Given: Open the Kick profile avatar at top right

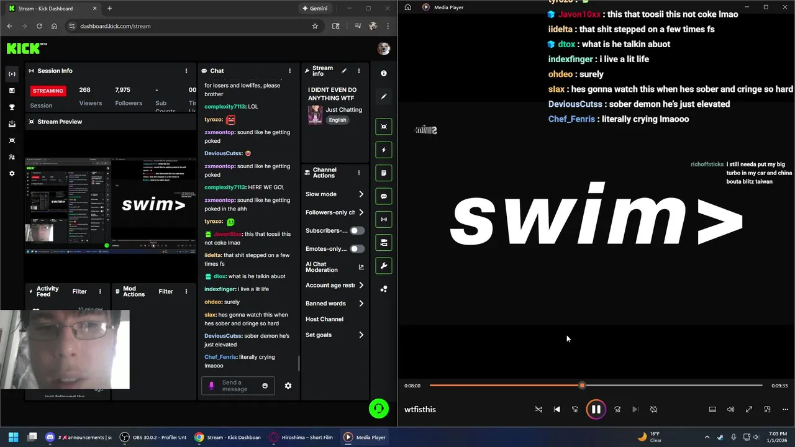Looking at the screenshot, I should point(384,48).
